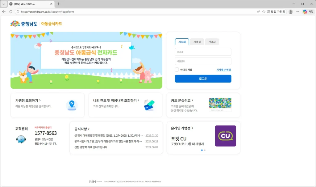Click the customer center headset mascot icon
The height and width of the screenshot is (187, 316).
pyautogui.click(x=21, y=139)
